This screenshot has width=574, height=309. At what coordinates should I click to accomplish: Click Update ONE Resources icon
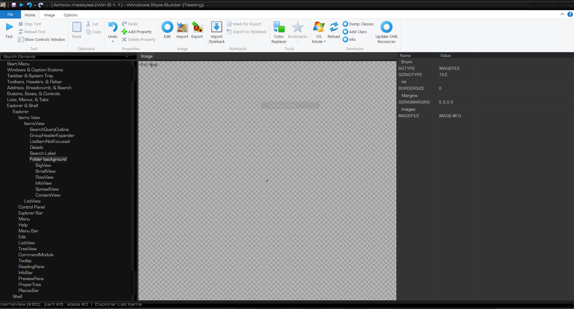pyautogui.click(x=386, y=27)
